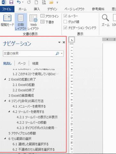Collapse the 6 セル範囲の選択 heading
The width and height of the screenshot is (116, 154).
coord(5,138)
